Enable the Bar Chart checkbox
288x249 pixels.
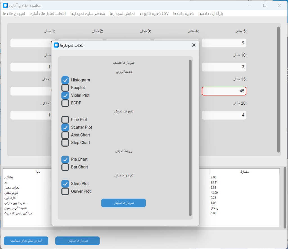[65, 167]
